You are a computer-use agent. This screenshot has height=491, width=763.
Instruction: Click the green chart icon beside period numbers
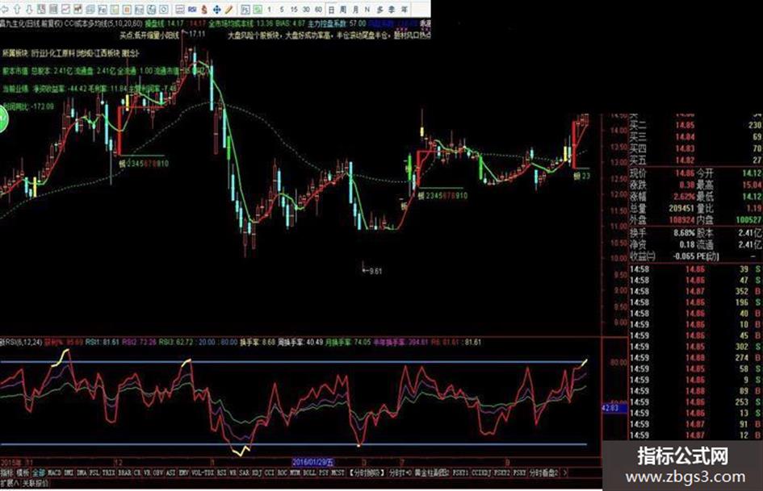258,9
